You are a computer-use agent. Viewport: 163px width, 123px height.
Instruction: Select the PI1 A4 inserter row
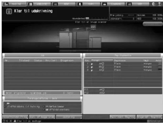123,90
